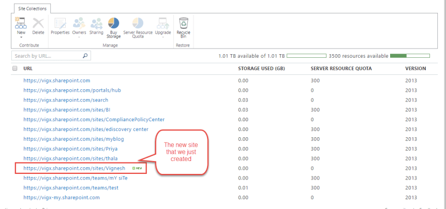
Task: Click the search magnifier icon
Action: (85, 56)
